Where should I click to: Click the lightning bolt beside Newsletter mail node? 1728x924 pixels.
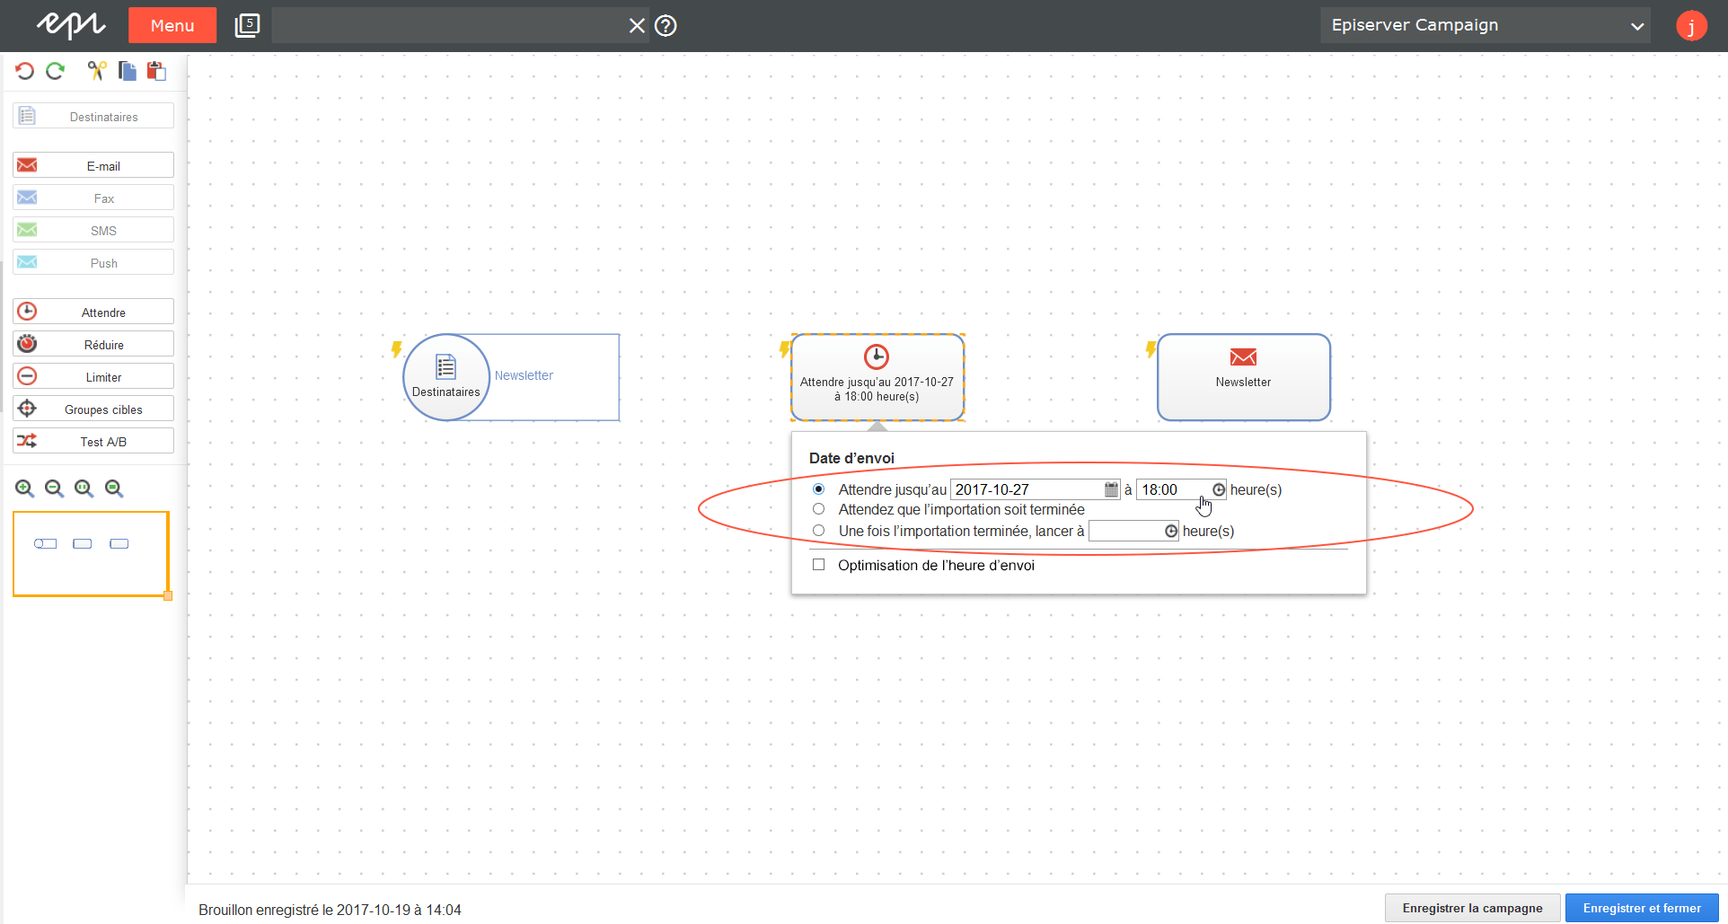tap(1151, 349)
